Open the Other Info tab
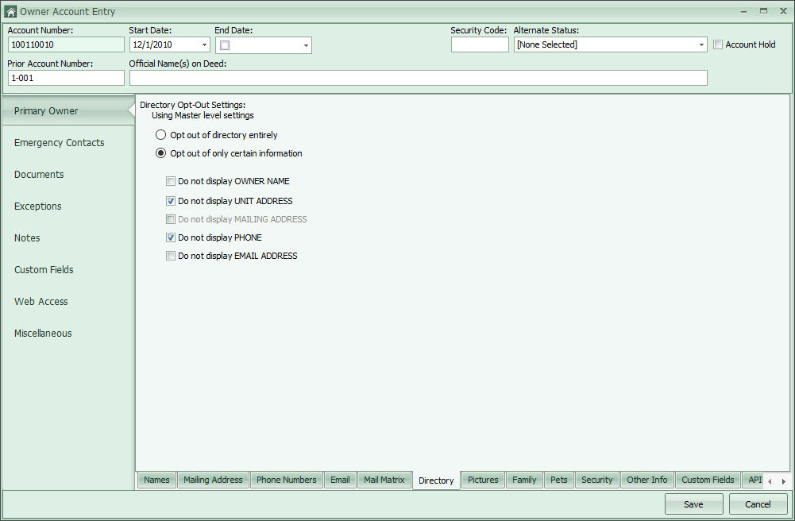The width and height of the screenshot is (795, 521). 647,480
